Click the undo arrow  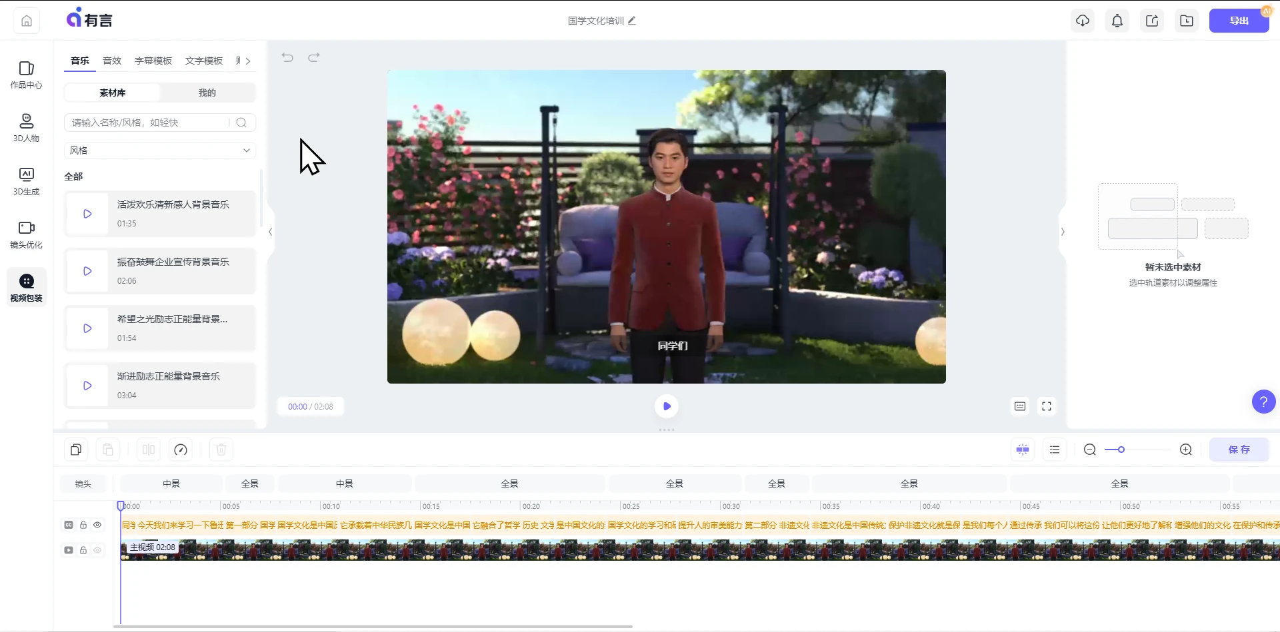click(x=287, y=58)
